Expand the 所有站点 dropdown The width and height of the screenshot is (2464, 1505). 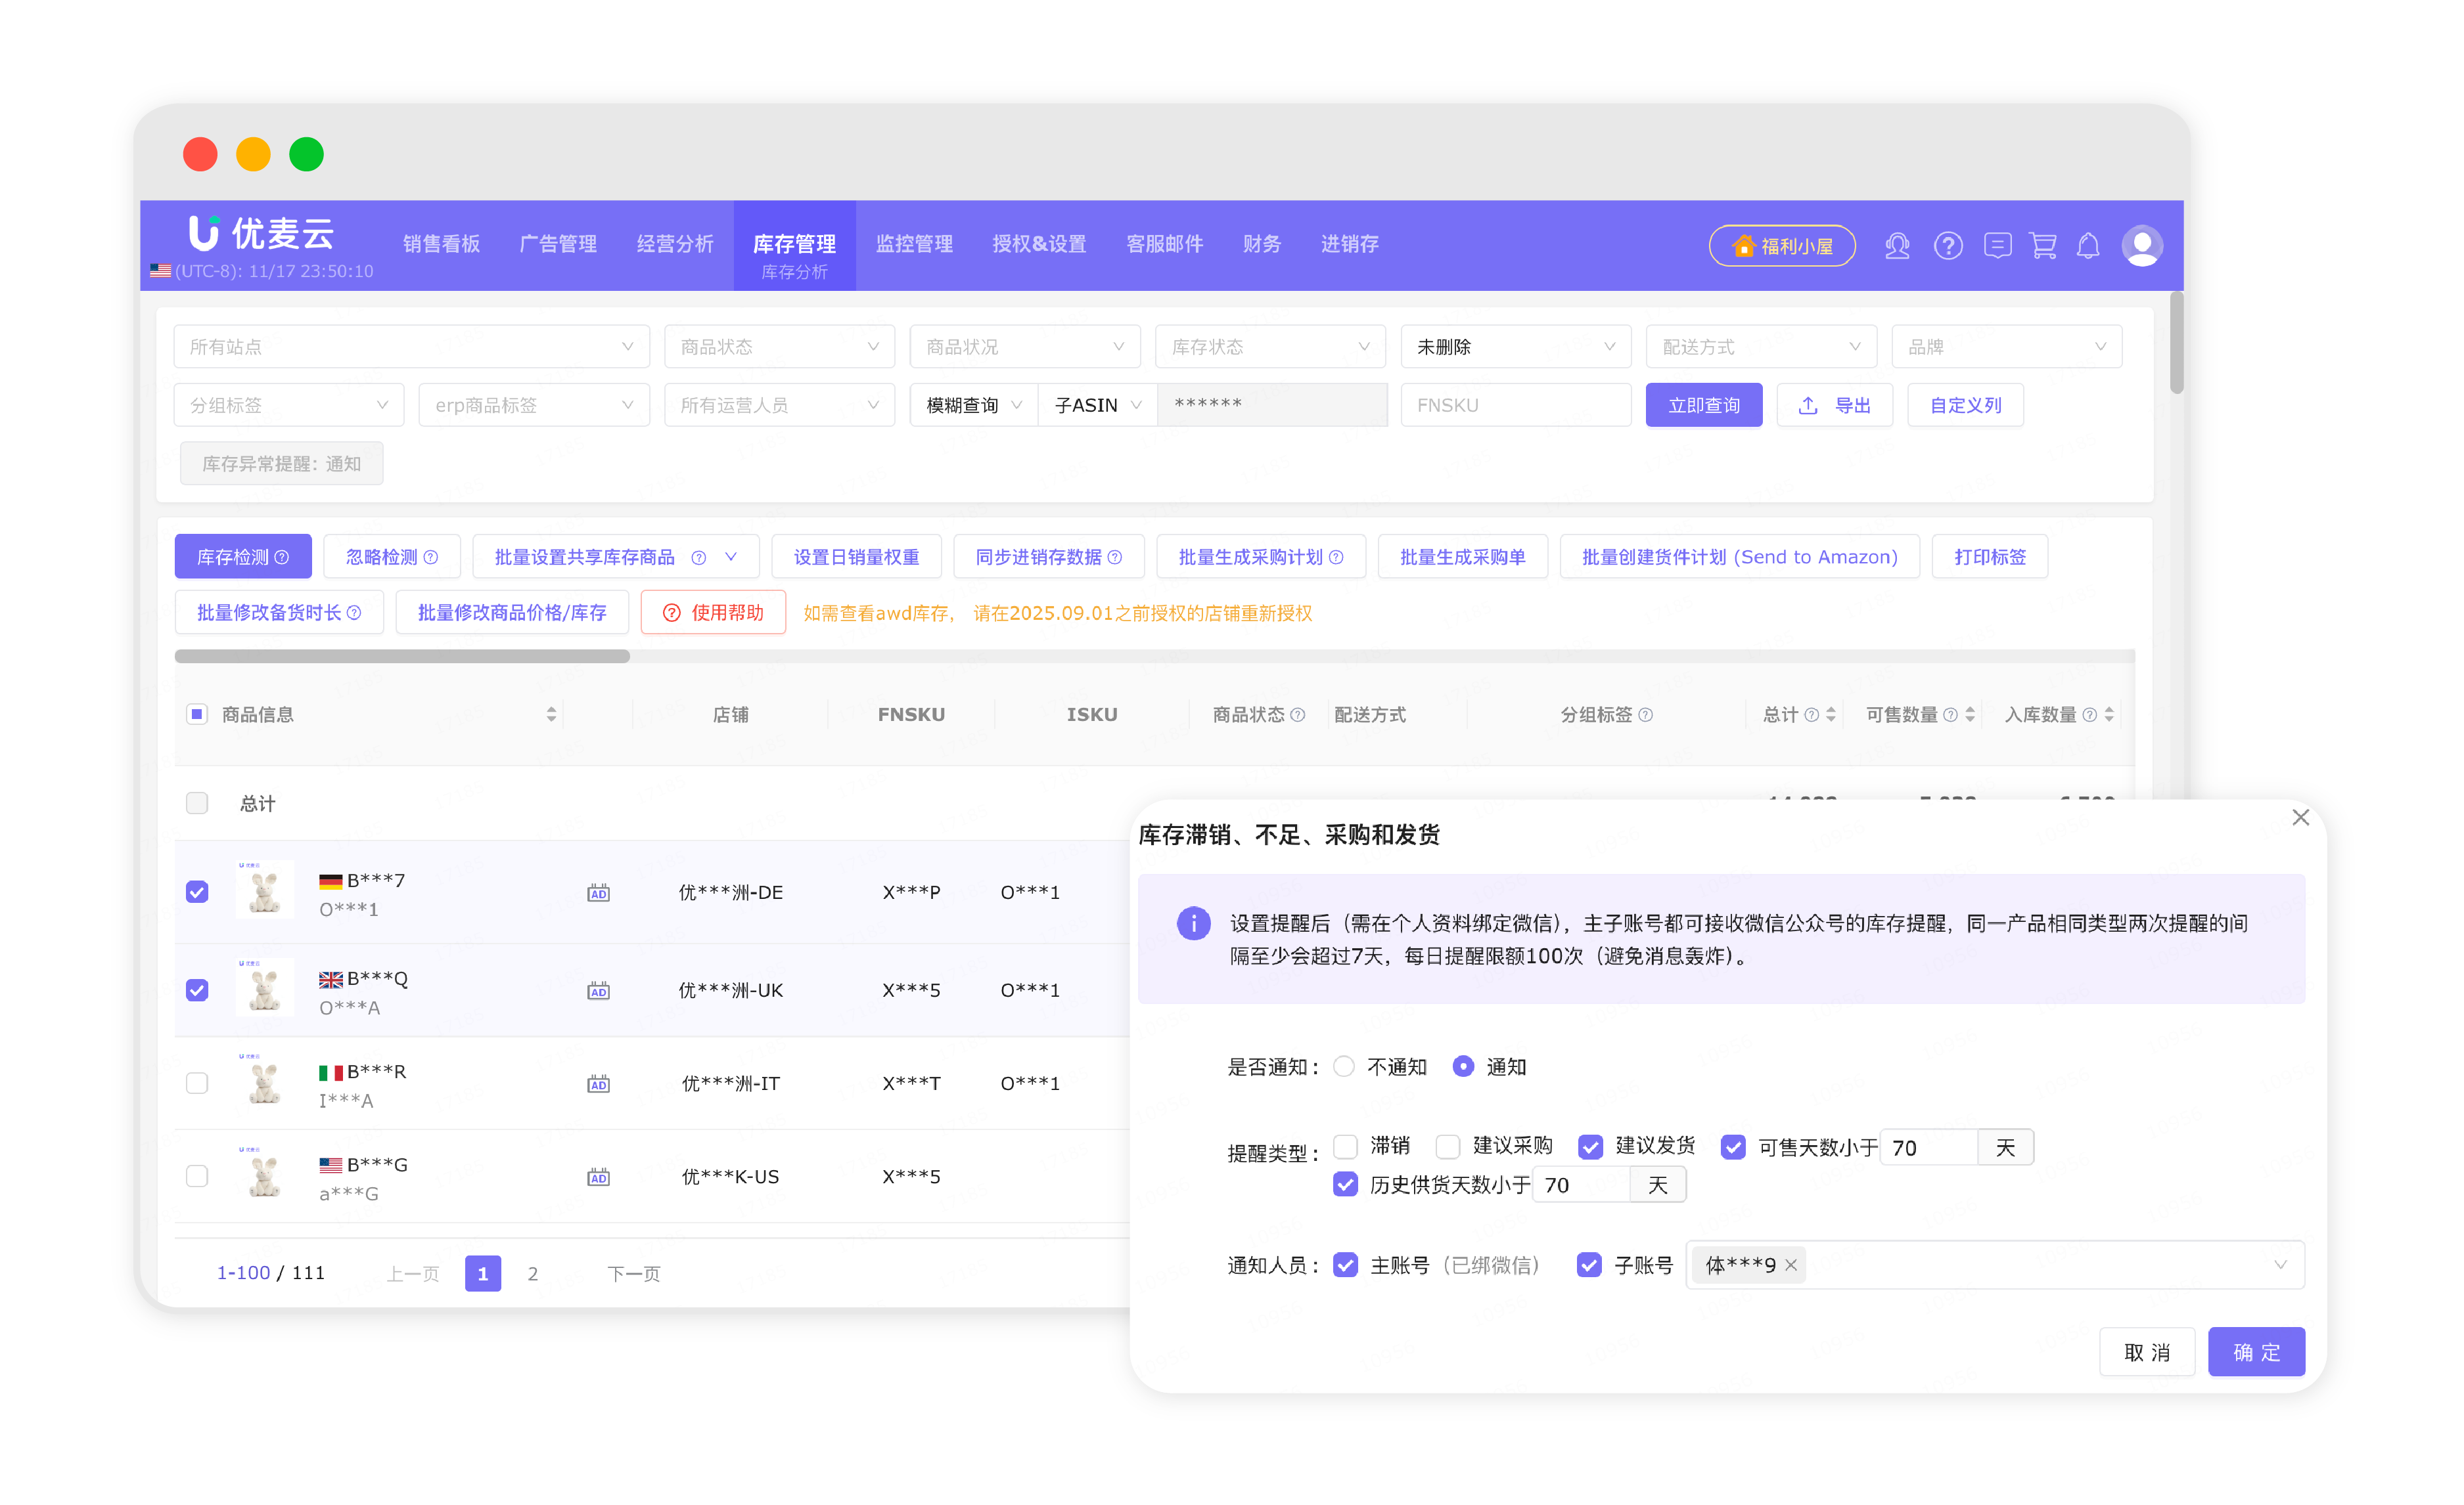411,347
